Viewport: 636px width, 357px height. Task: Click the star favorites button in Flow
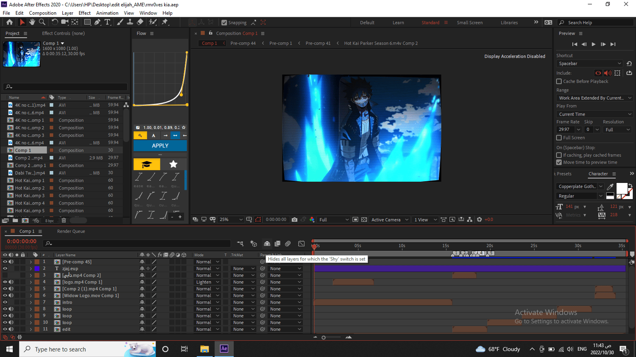click(x=173, y=164)
